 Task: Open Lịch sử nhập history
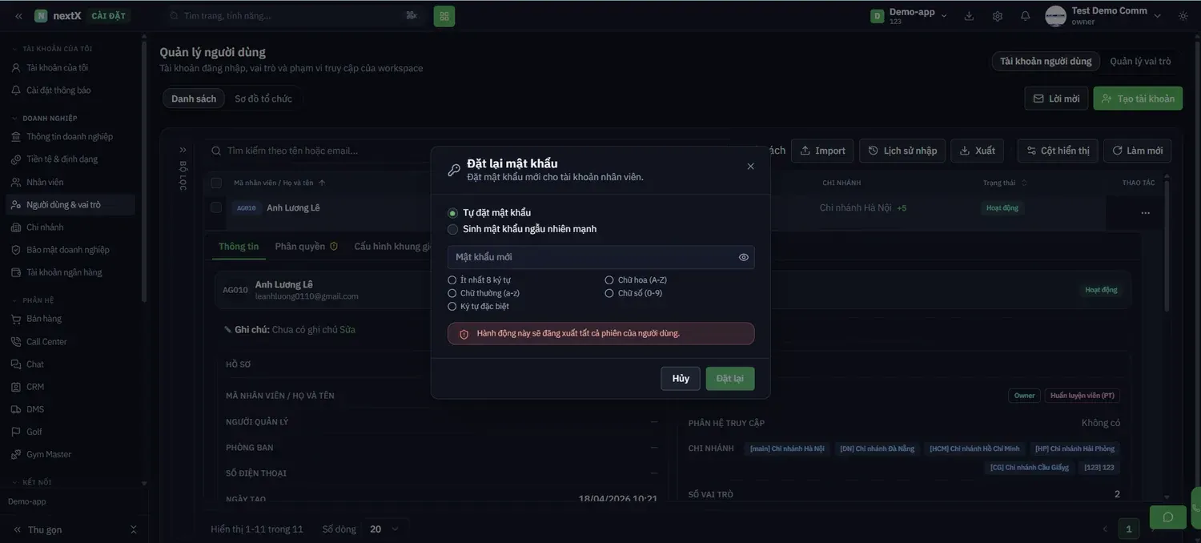click(902, 151)
